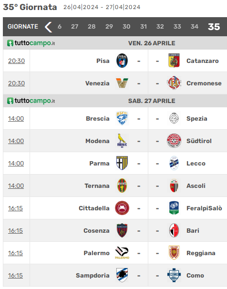Click the Pisa team crest
Image resolution: width=227 pixels, height=289 pixels.
[122, 61]
